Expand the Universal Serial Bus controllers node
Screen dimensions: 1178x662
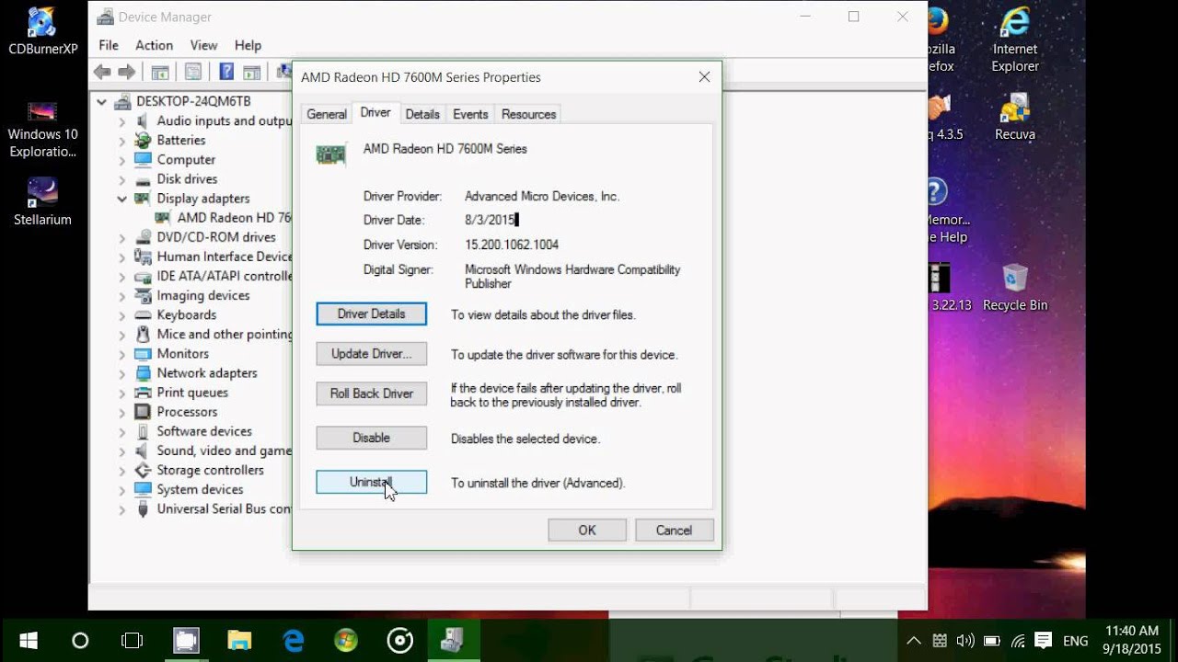pos(122,508)
